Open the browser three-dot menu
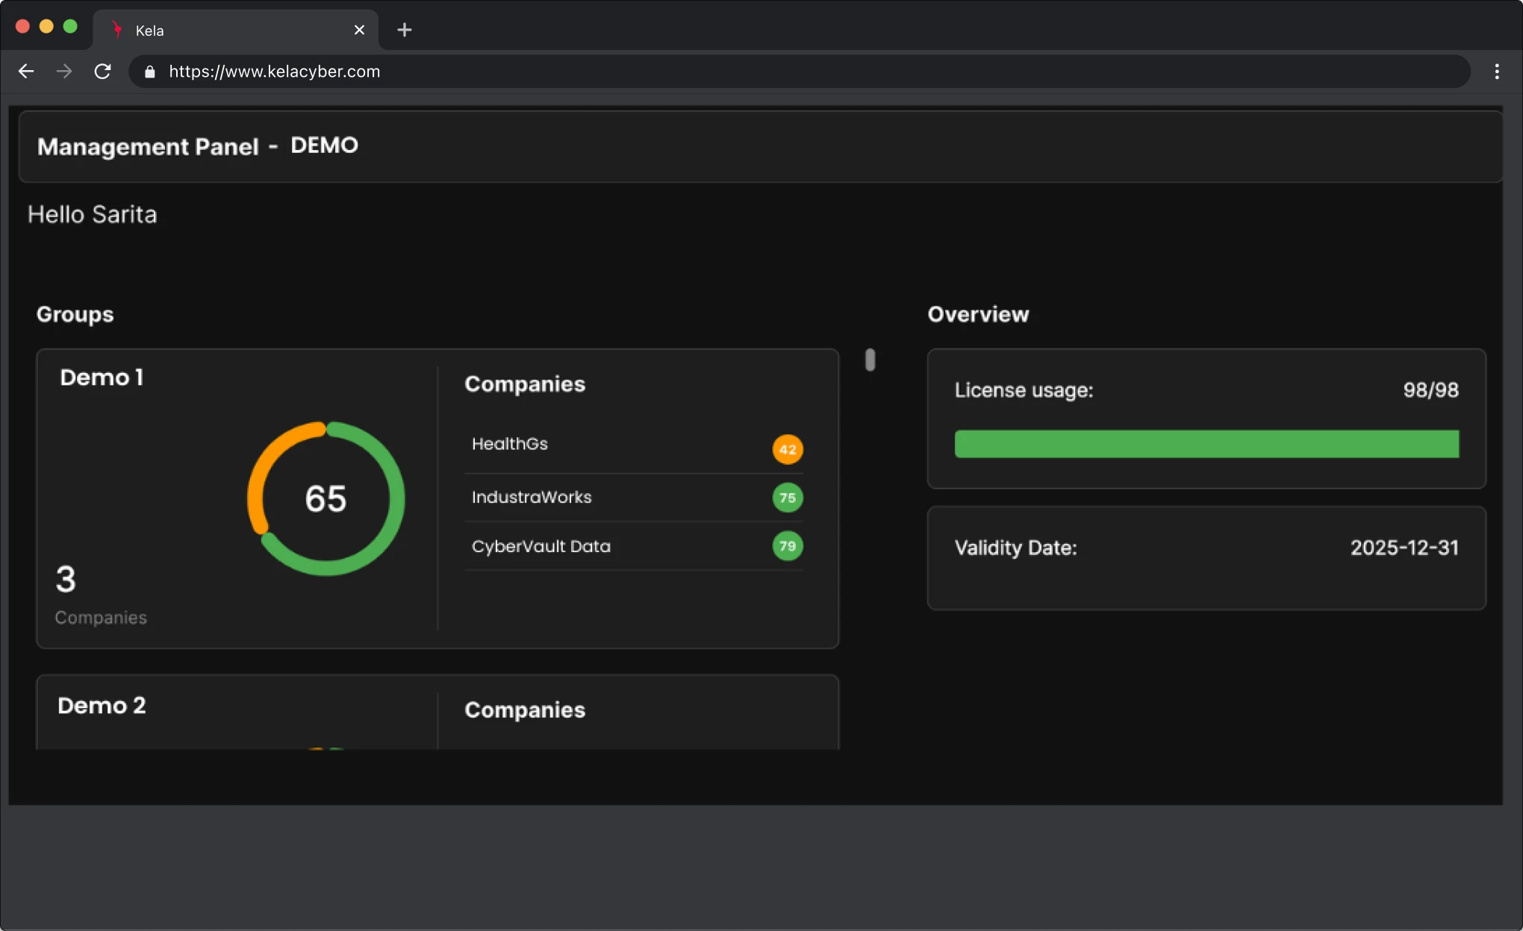Image resolution: width=1523 pixels, height=931 pixels. coord(1496,72)
